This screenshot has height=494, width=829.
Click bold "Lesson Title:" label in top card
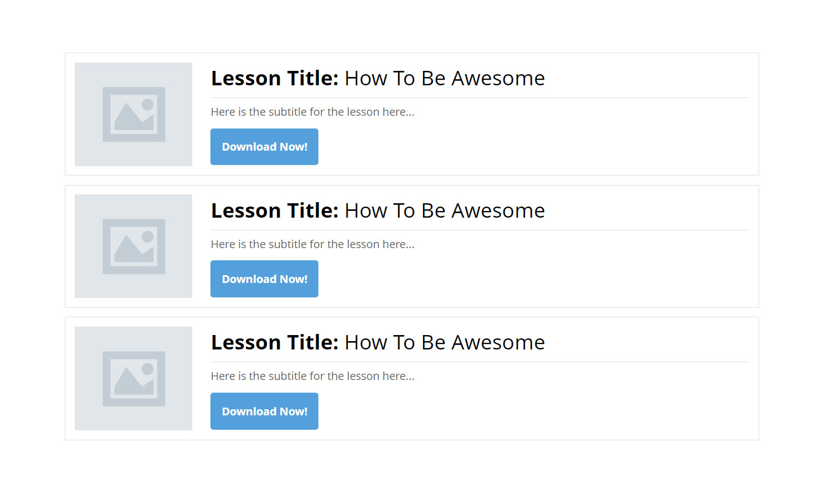point(274,79)
